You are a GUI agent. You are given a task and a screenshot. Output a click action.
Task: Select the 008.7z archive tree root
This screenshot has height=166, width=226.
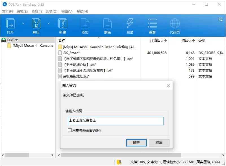tap(28, 40)
